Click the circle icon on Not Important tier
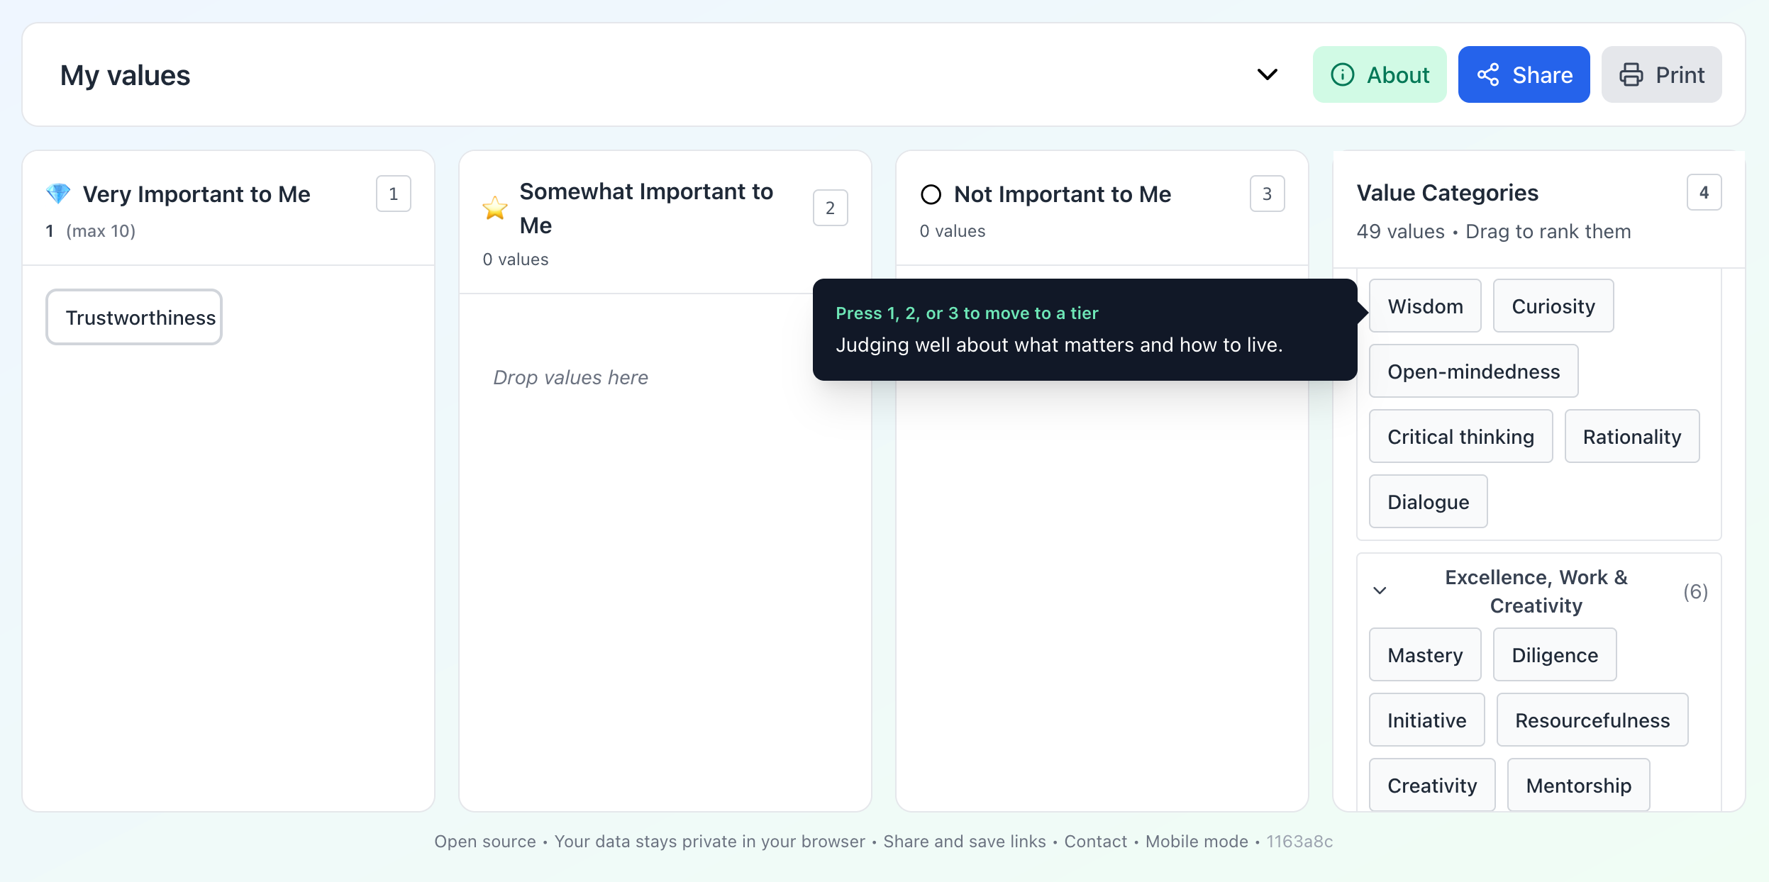Screen dimensions: 1769x882 [930, 194]
